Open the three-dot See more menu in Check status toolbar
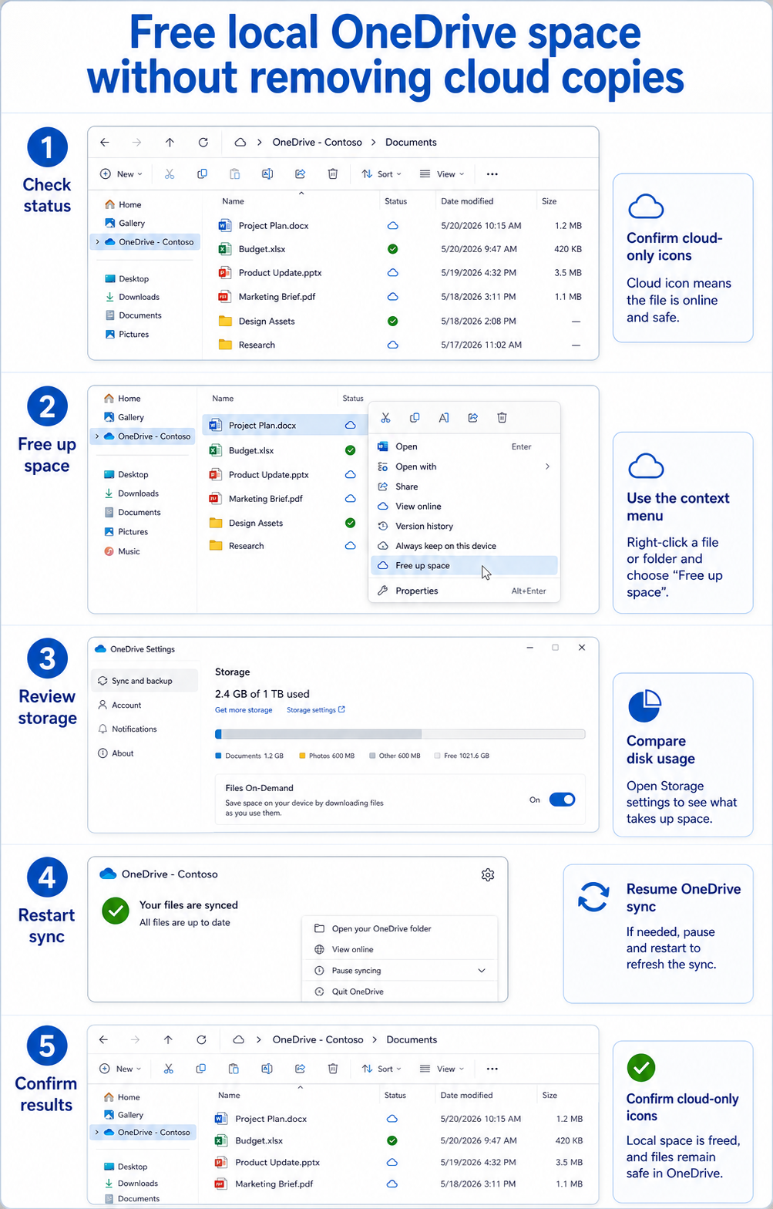773x1209 pixels. coord(492,174)
